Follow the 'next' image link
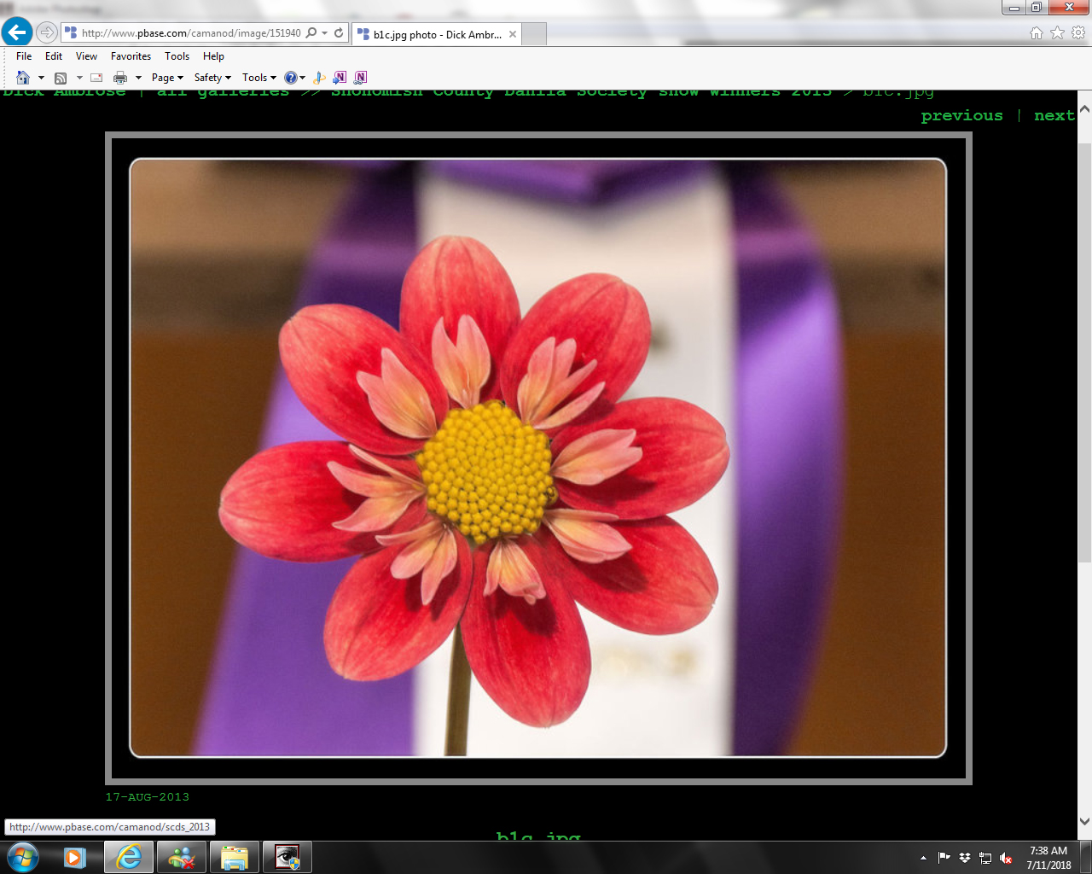1092x874 pixels. (1054, 115)
